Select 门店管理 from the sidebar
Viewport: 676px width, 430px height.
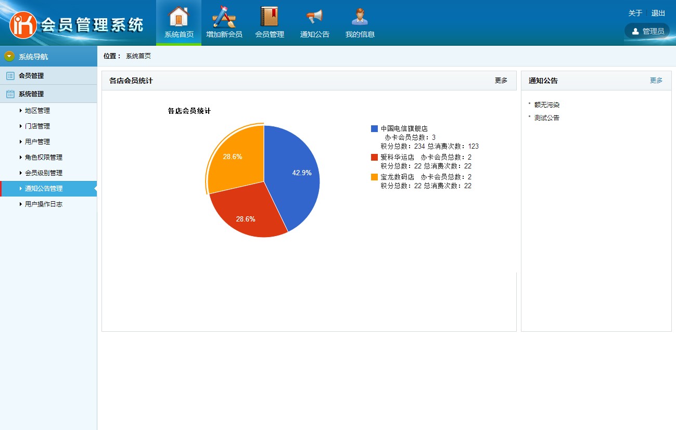point(37,126)
